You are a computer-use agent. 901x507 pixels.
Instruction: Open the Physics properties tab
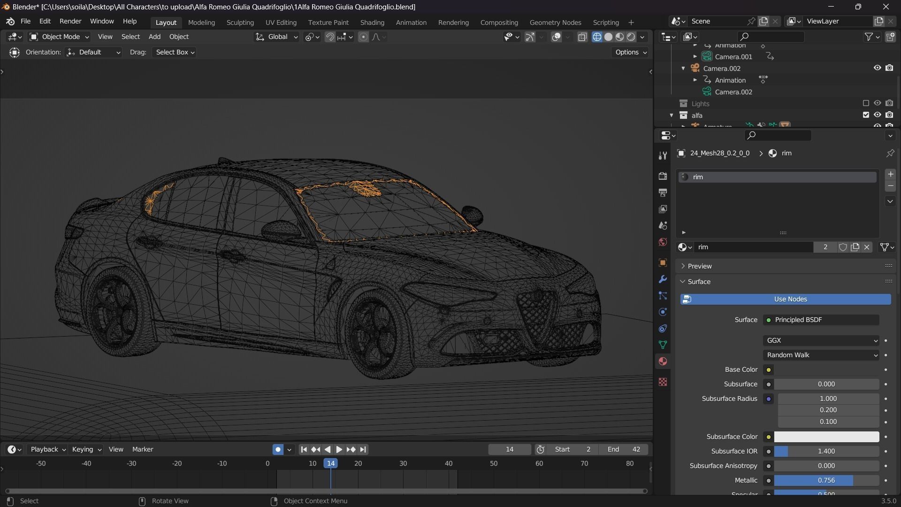663,312
